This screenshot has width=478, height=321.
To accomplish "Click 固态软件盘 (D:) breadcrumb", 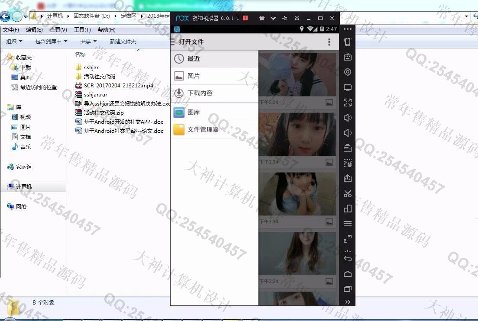I will (91, 16).
